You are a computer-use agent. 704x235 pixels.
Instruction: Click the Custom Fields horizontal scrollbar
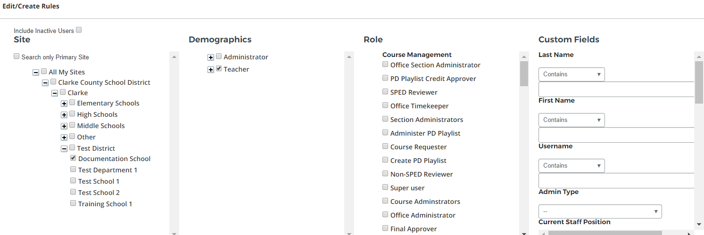tap(605, 233)
